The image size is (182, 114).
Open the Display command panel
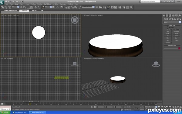(177, 16)
